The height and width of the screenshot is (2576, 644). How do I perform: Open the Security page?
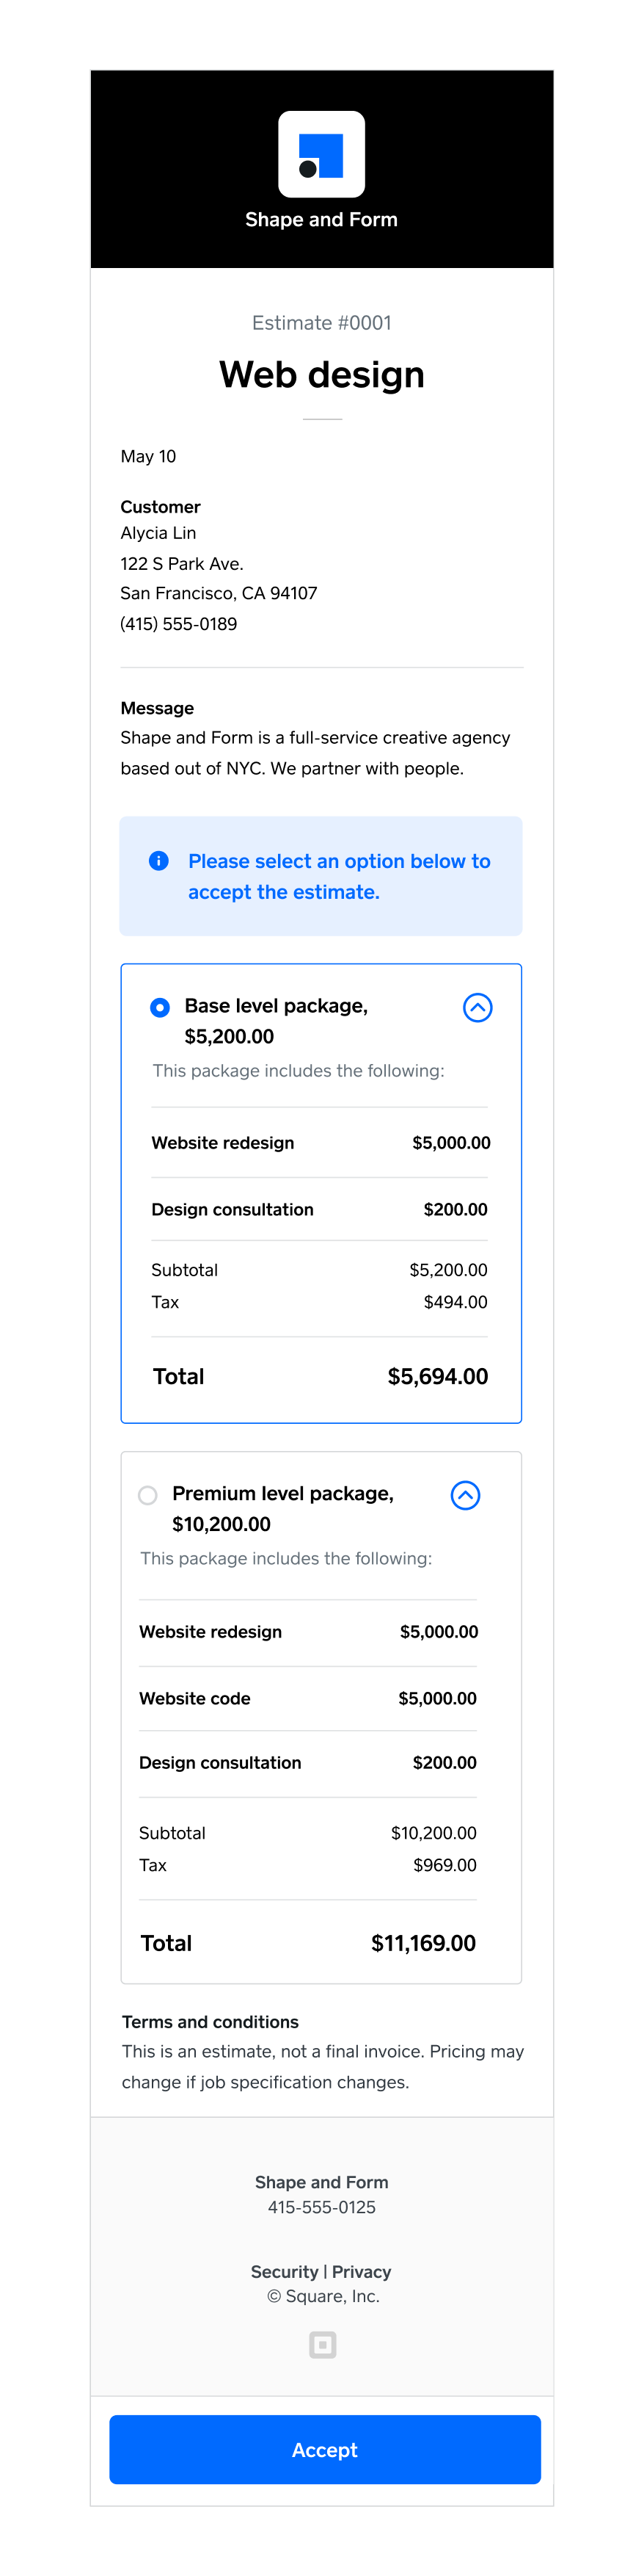tap(285, 2271)
